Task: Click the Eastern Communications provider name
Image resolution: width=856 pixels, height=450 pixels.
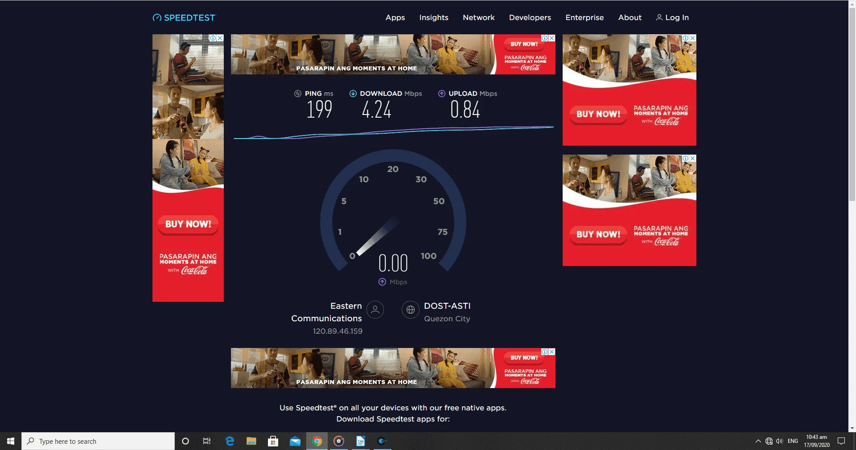Action: pos(326,312)
